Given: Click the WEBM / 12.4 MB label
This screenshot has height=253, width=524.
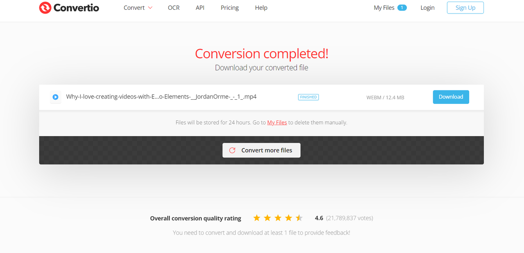Looking at the screenshot, I should tap(385, 97).
